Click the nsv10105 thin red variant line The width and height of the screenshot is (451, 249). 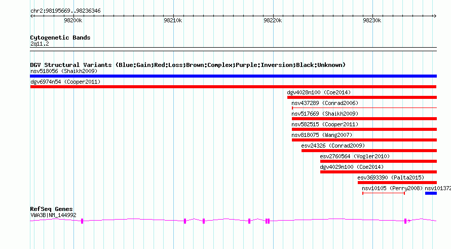(384, 193)
